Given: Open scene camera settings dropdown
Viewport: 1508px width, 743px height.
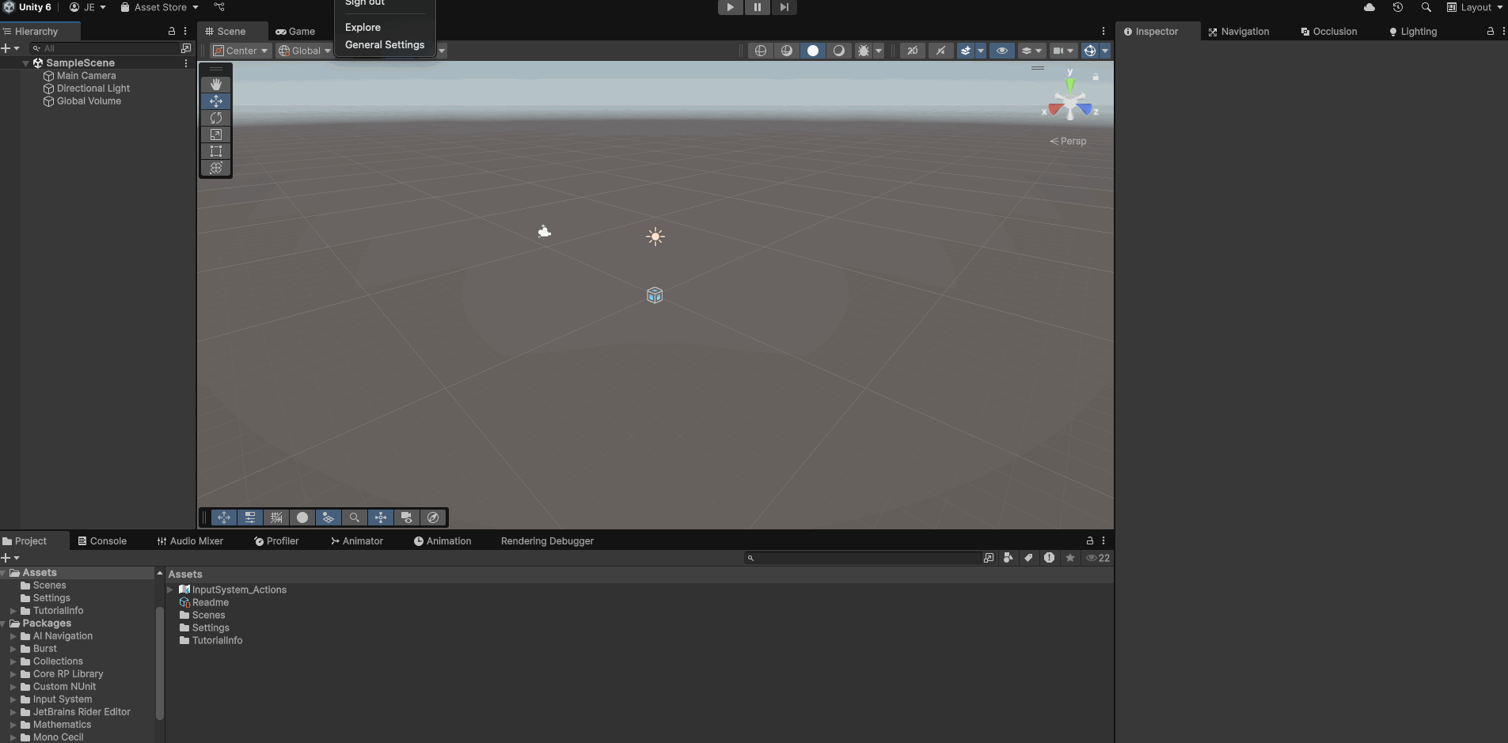Looking at the screenshot, I should [x=1063, y=51].
